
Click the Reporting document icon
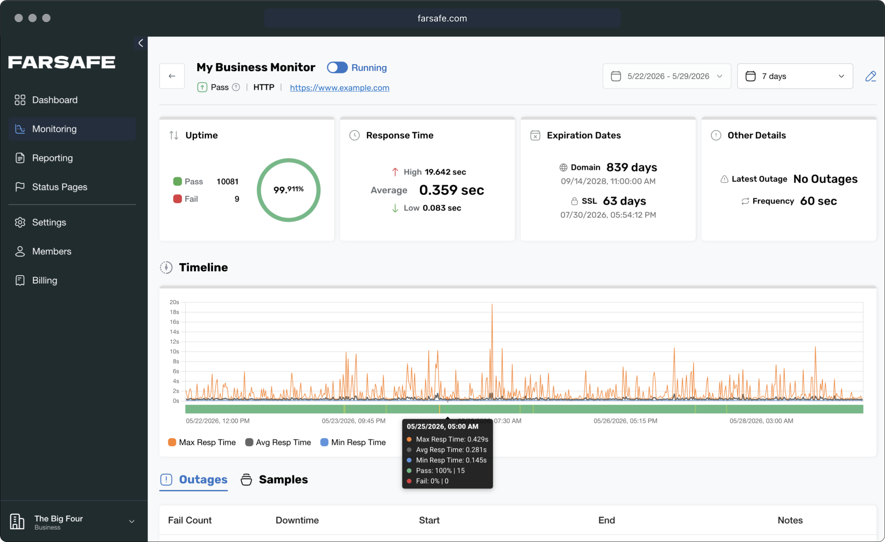click(x=20, y=158)
